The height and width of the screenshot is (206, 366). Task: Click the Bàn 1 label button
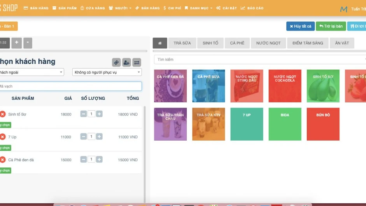[9, 26]
